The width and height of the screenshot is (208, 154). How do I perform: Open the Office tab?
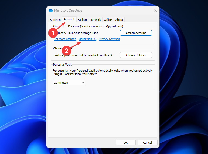(x=108, y=20)
